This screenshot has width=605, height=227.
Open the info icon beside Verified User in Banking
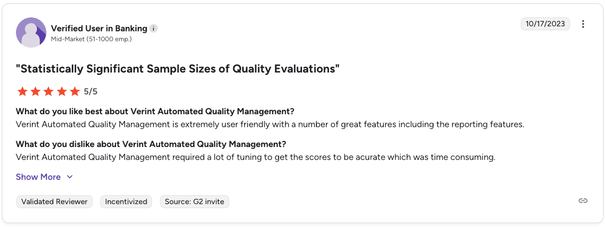pyautogui.click(x=154, y=28)
